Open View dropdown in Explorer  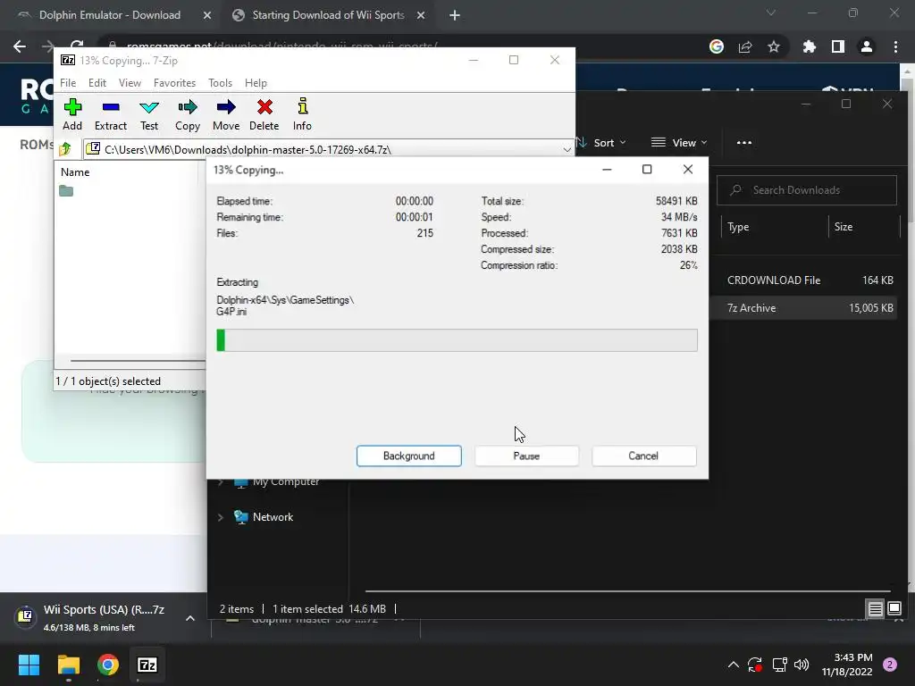679,142
